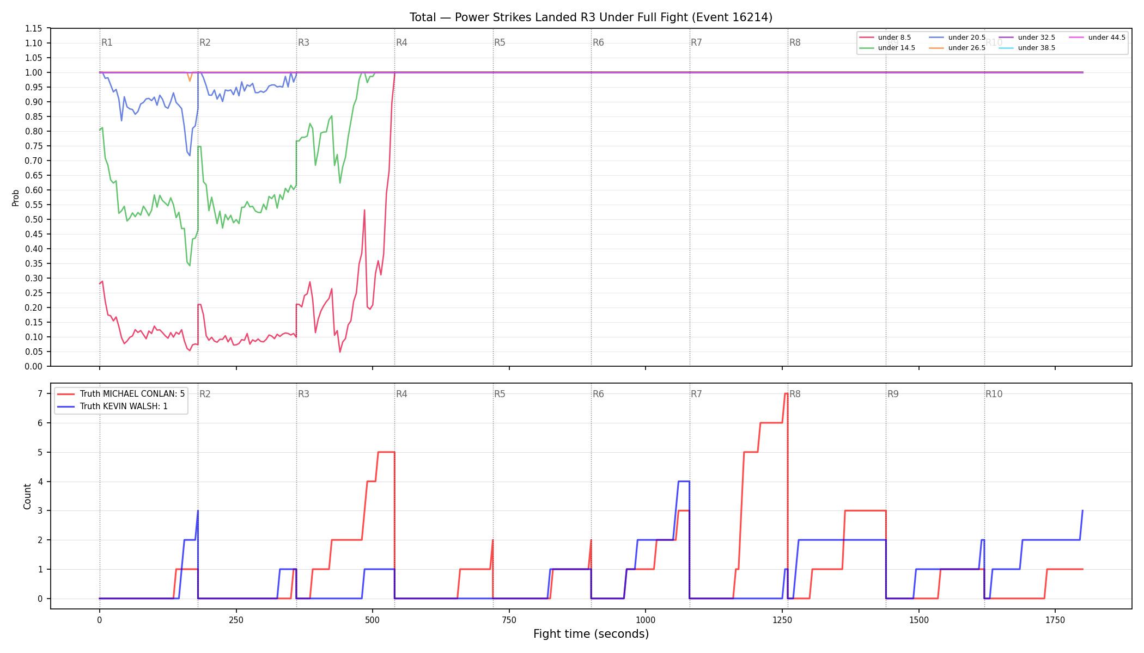The image size is (1144, 653).
Task: Click the 1.15 tick on Prob axis
Action: click(x=34, y=28)
